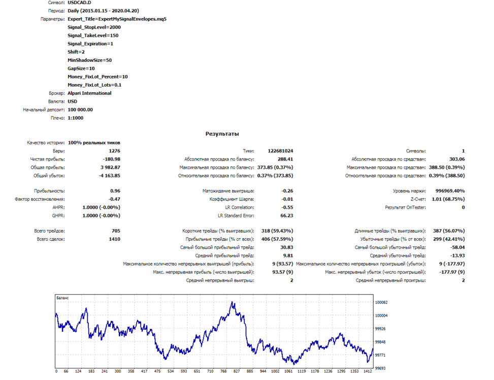Click chart y-axis label 99693
Screen dimensions: 494x380
(380, 368)
